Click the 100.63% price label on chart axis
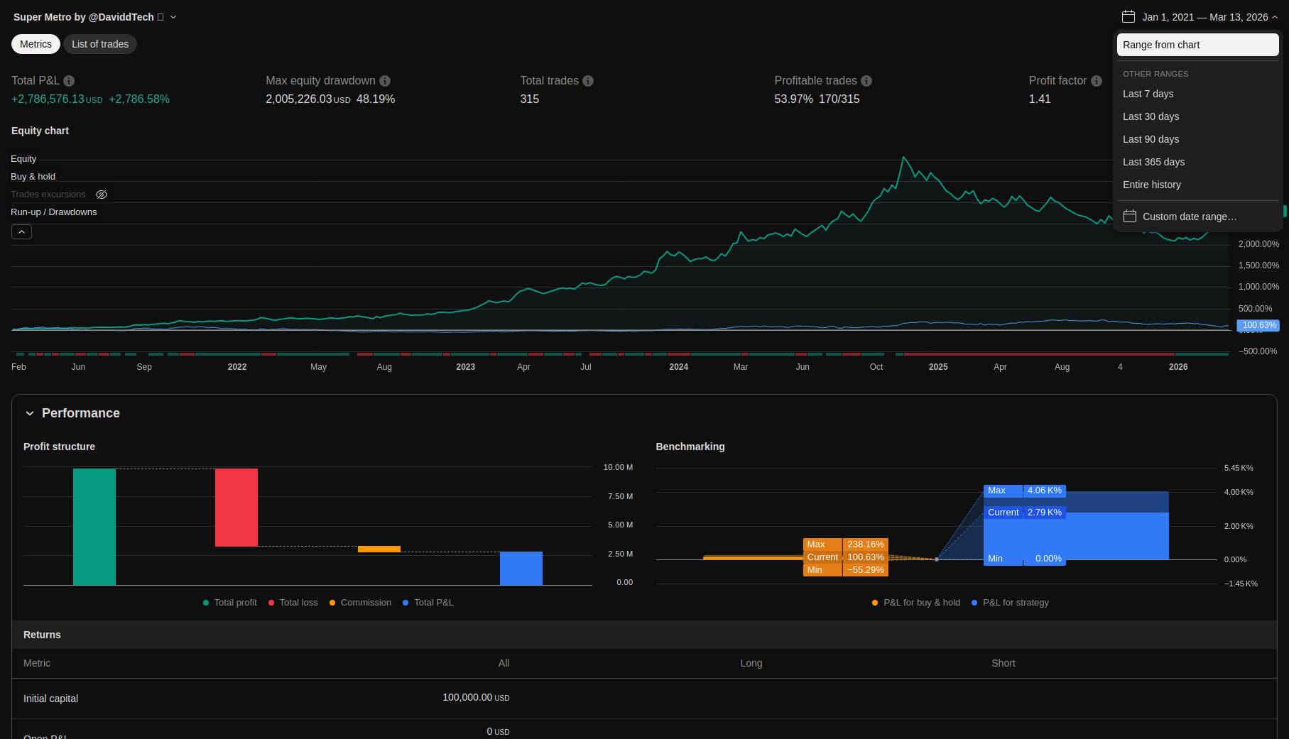Viewport: 1289px width, 739px height. click(x=1258, y=325)
